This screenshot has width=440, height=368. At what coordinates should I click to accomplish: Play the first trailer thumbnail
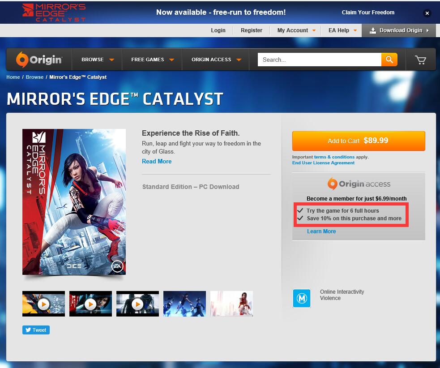(x=43, y=304)
